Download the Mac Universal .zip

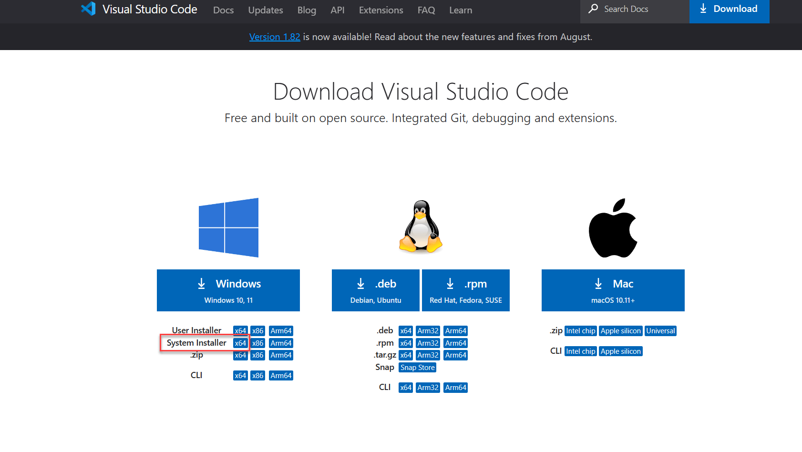point(660,331)
